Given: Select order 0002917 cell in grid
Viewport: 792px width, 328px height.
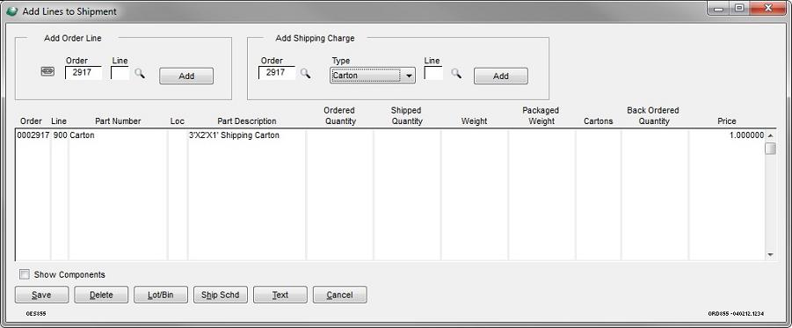Looking at the screenshot, I should (x=33, y=135).
